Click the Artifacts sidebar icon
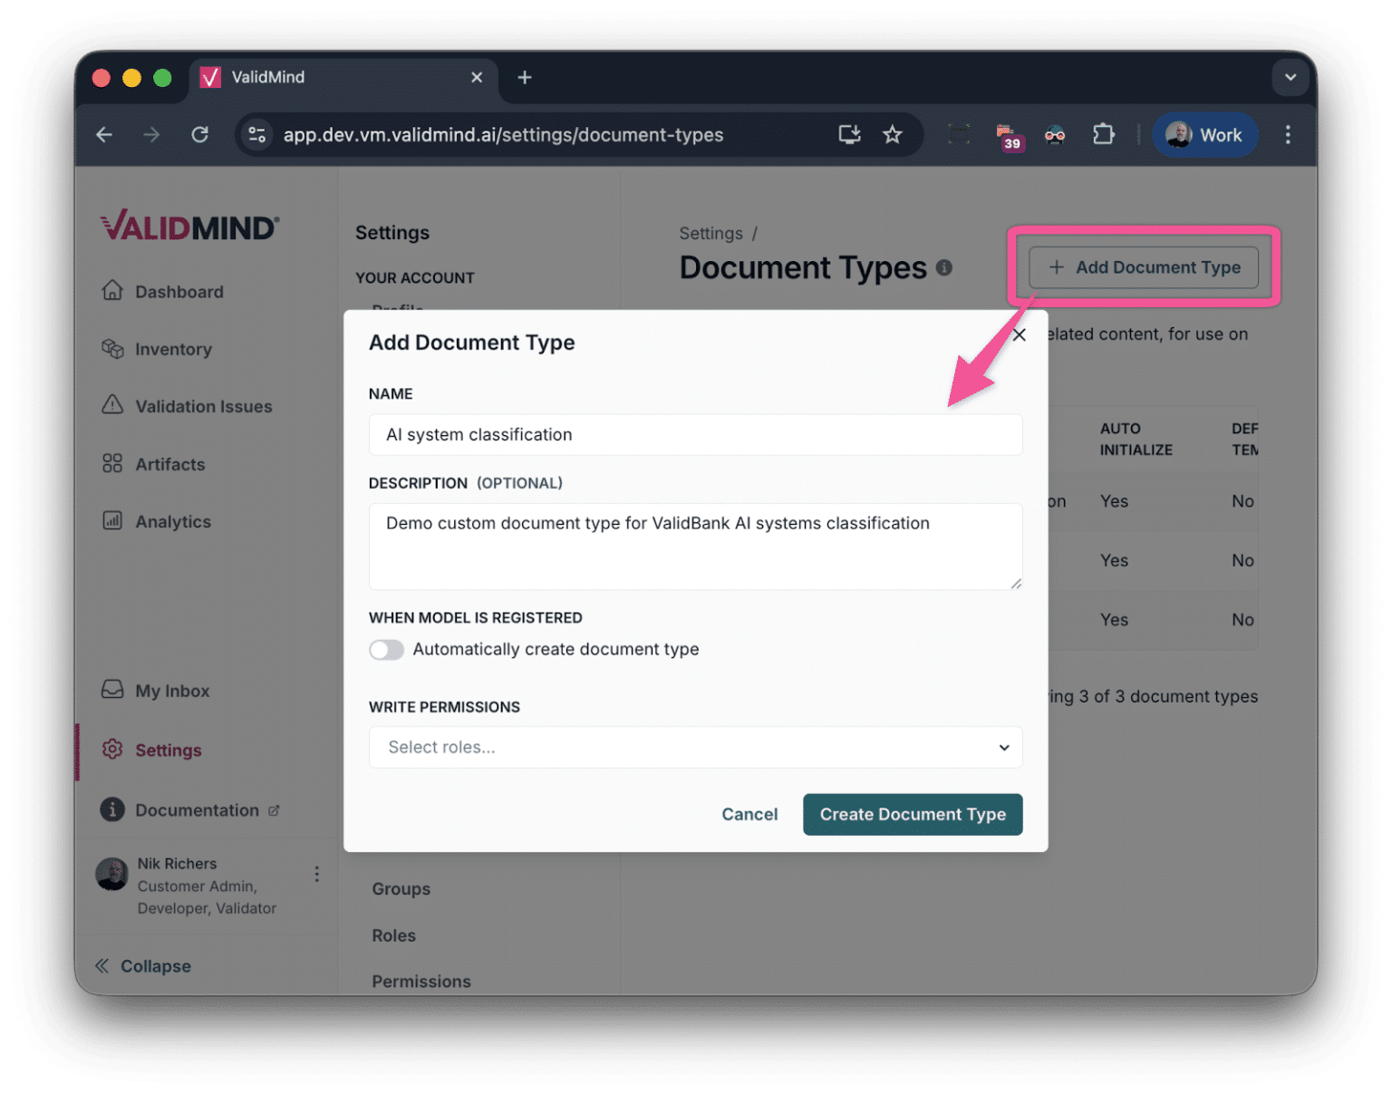The image size is (1392, 1094). [x=112, y=463]
